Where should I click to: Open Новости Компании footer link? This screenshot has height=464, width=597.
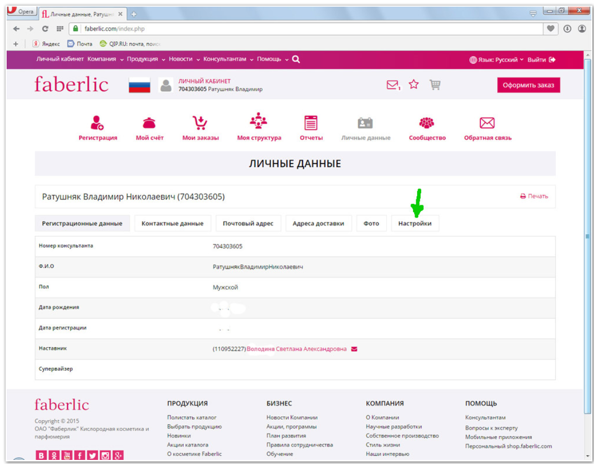coord(292,418)
